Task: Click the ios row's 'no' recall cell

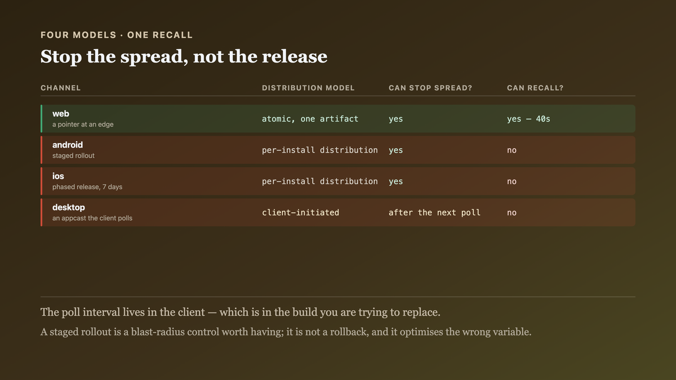Action: 512,182
